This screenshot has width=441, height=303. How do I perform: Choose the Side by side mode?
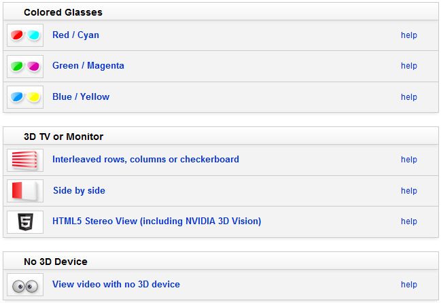pyautogui.click(x=79, y=191)
